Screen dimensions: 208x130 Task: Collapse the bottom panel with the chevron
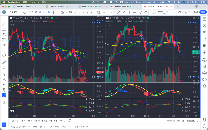pyautogui.click(x=192, y=127)
